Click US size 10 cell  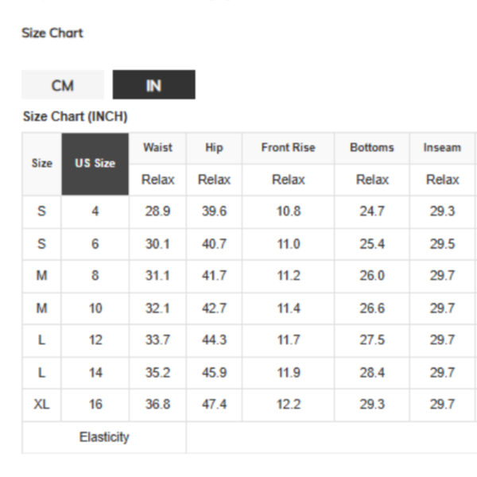coord(95,308)
